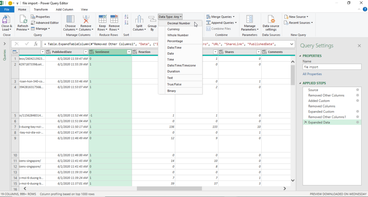Open the All Properties link
Image resolution: width=368 pixels, height=197 pixels.
click(312, 74)
